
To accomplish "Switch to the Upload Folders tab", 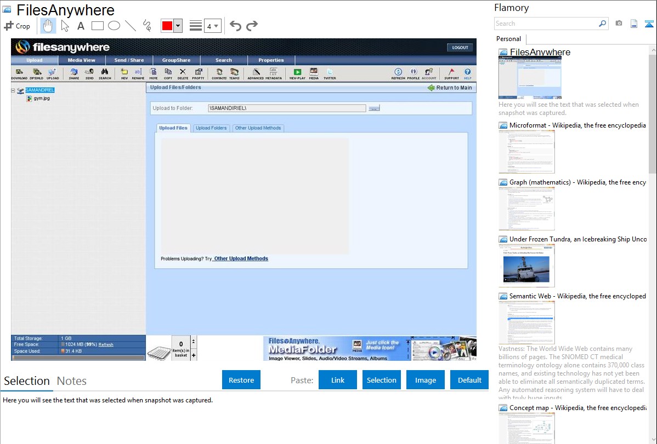I will (x=211, y=128).
